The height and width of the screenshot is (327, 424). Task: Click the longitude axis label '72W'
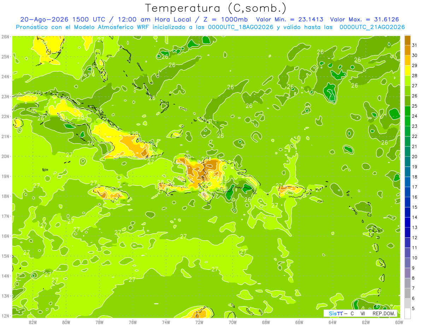pos(199,322)
